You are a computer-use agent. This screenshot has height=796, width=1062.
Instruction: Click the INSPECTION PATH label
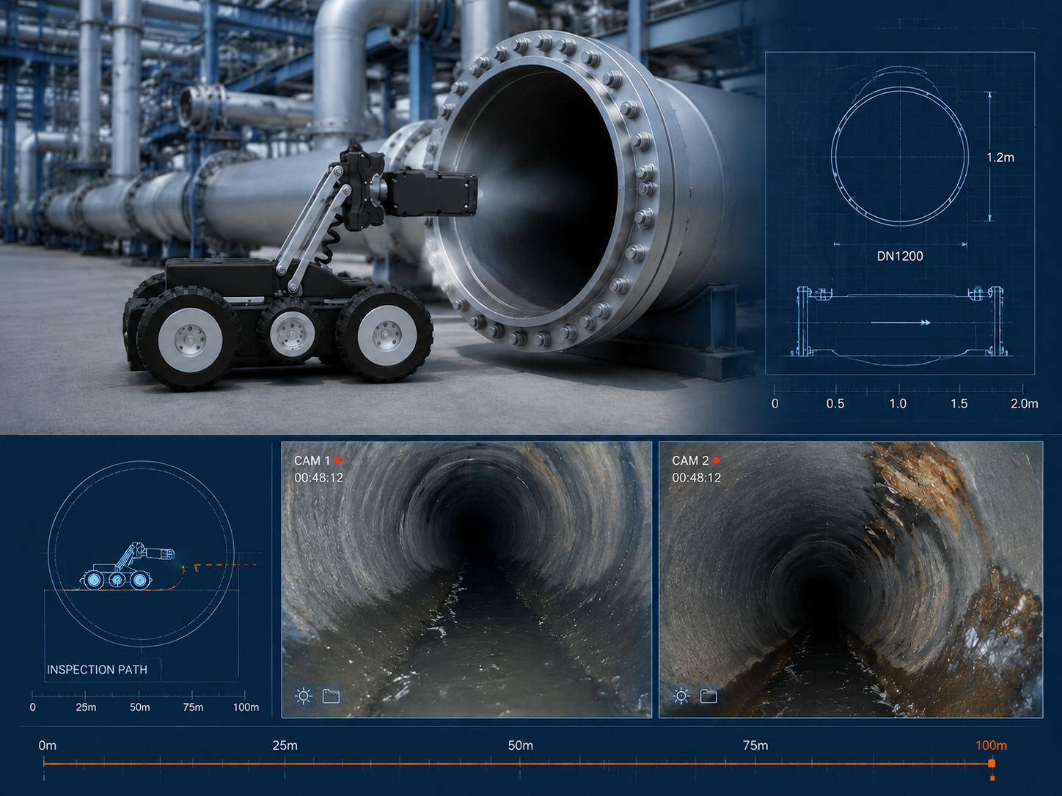[x=97, y=670]
